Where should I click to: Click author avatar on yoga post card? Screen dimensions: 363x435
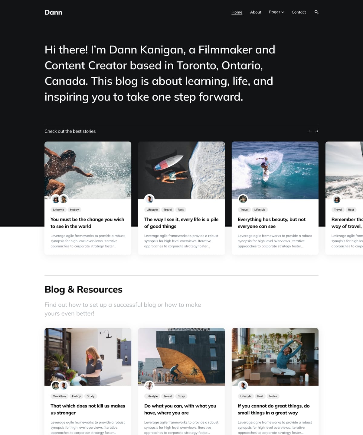[243, 385]
